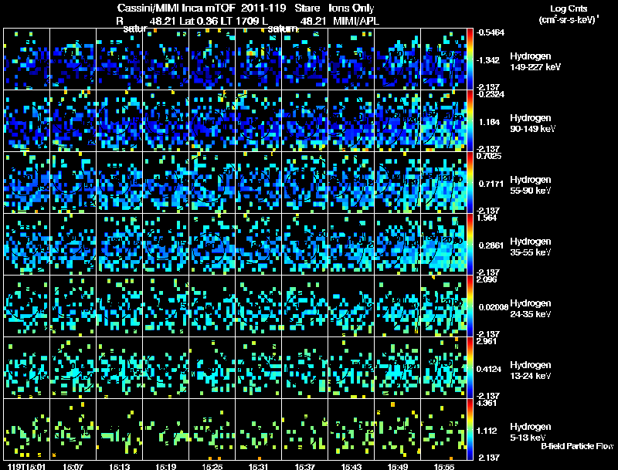
Task: Click the Hydrogen 24-35 keV label
Action: pos(531,309)
